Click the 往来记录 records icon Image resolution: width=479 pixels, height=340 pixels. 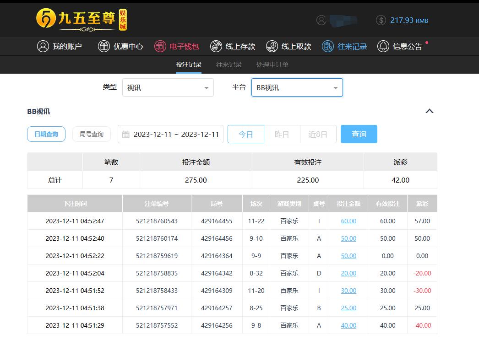click(x=328, y=46)
